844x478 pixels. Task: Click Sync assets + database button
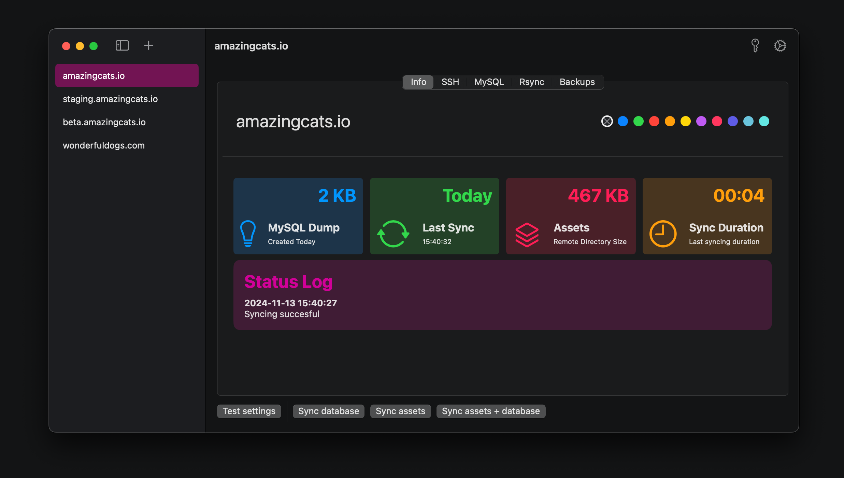coord(491,411)
